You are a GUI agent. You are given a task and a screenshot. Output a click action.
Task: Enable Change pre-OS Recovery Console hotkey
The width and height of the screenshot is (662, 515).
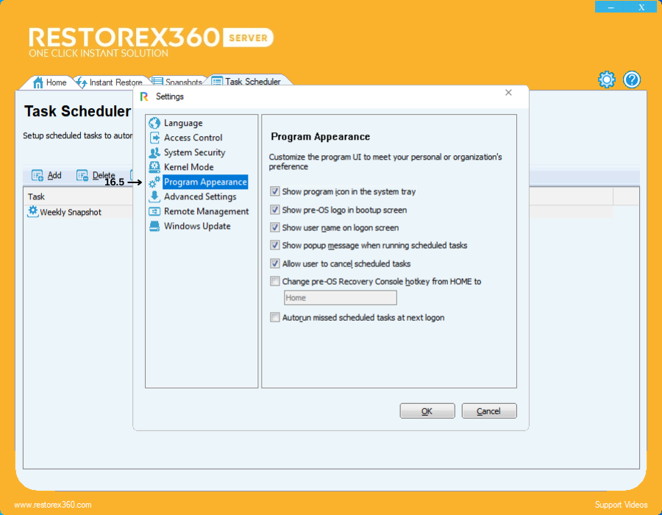[x=275, y=281]
